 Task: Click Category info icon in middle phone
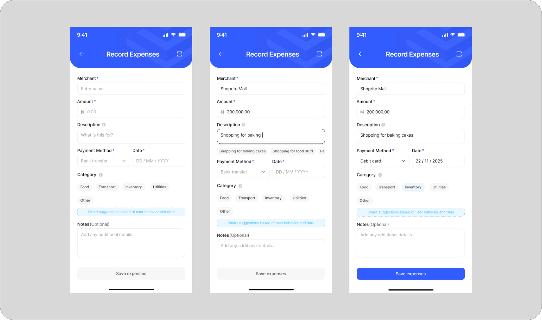tap(241, 186)
